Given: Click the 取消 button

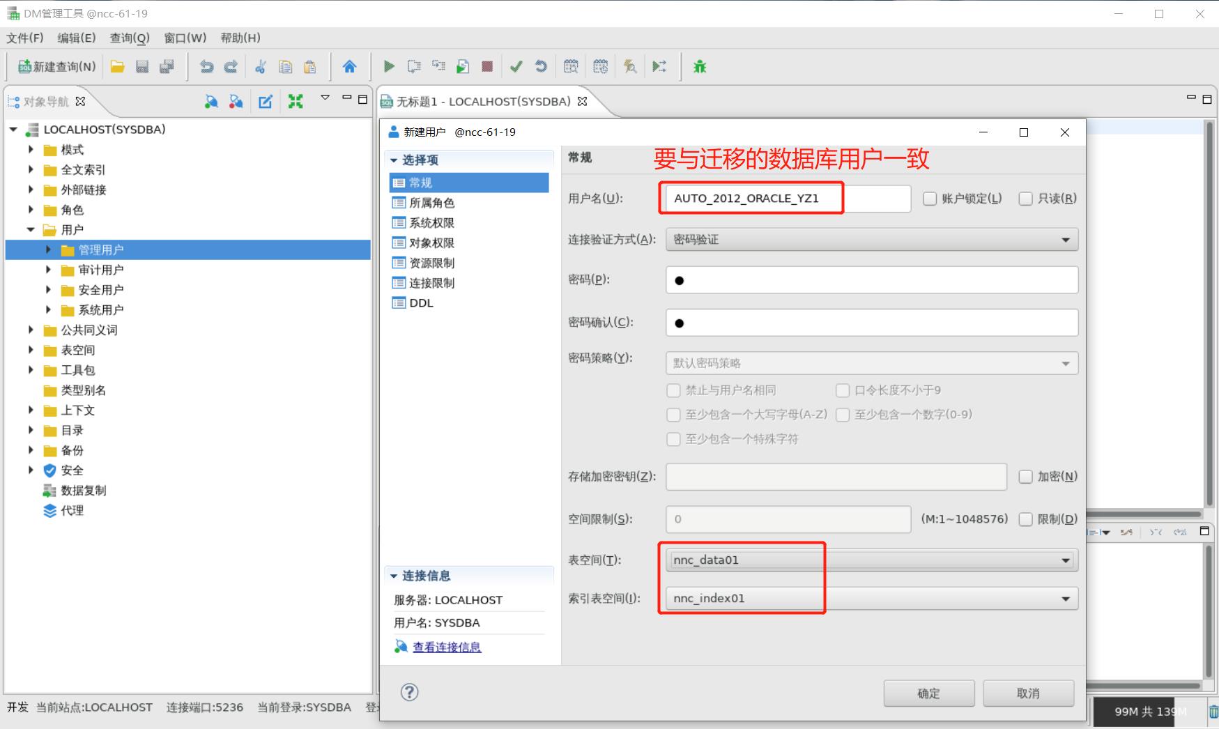Looking at the screenshot, I should point(1028,693).
